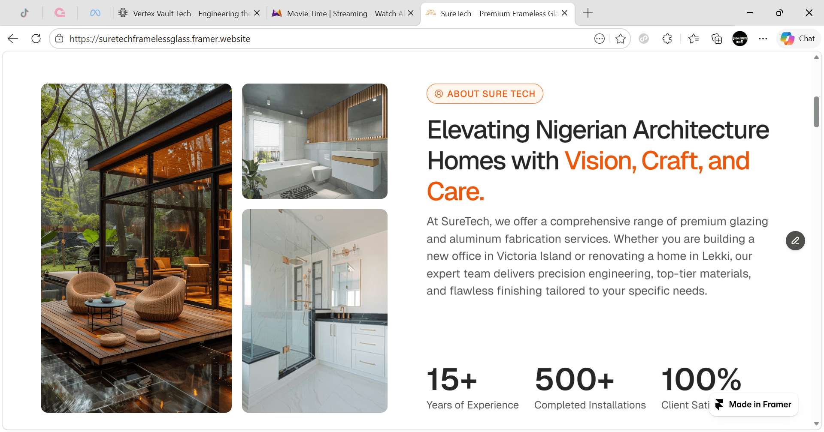Image resolution: width=824 pixels, height=432 pixels.
Task: Click the floating edit pencil button
Action: click(x=795, y=240)
